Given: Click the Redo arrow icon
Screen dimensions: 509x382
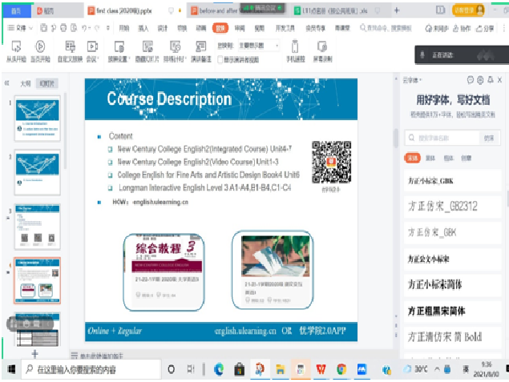Looking at the screenshot, I should [x=97, y=28].
